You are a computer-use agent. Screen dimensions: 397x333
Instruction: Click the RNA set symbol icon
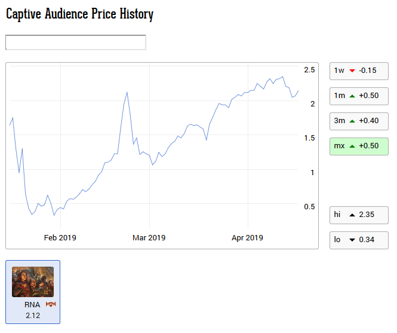coord(51,305)
